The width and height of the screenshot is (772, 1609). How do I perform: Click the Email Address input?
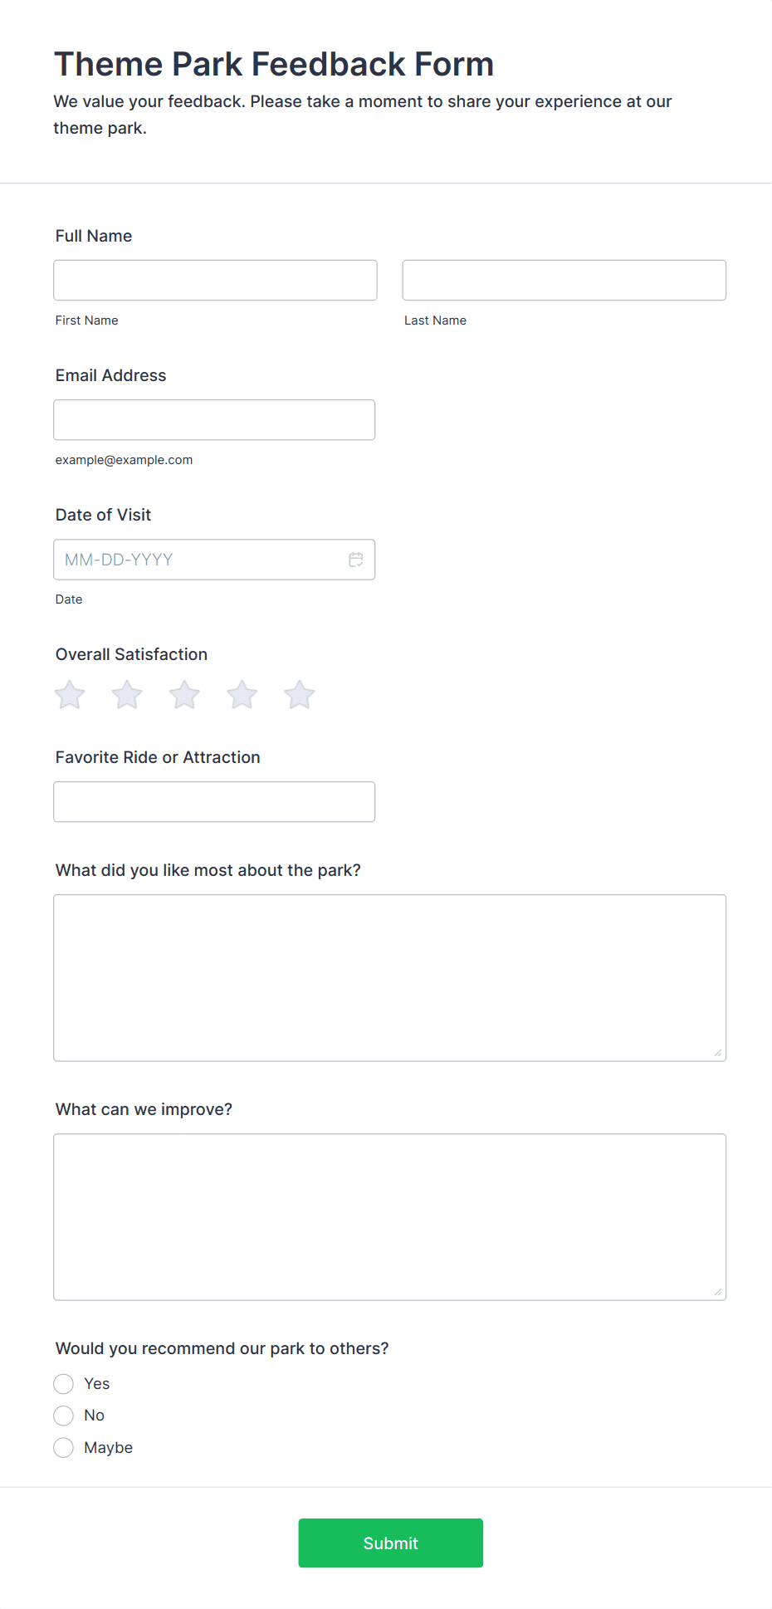pyautogui.click(x=214, y=420)
